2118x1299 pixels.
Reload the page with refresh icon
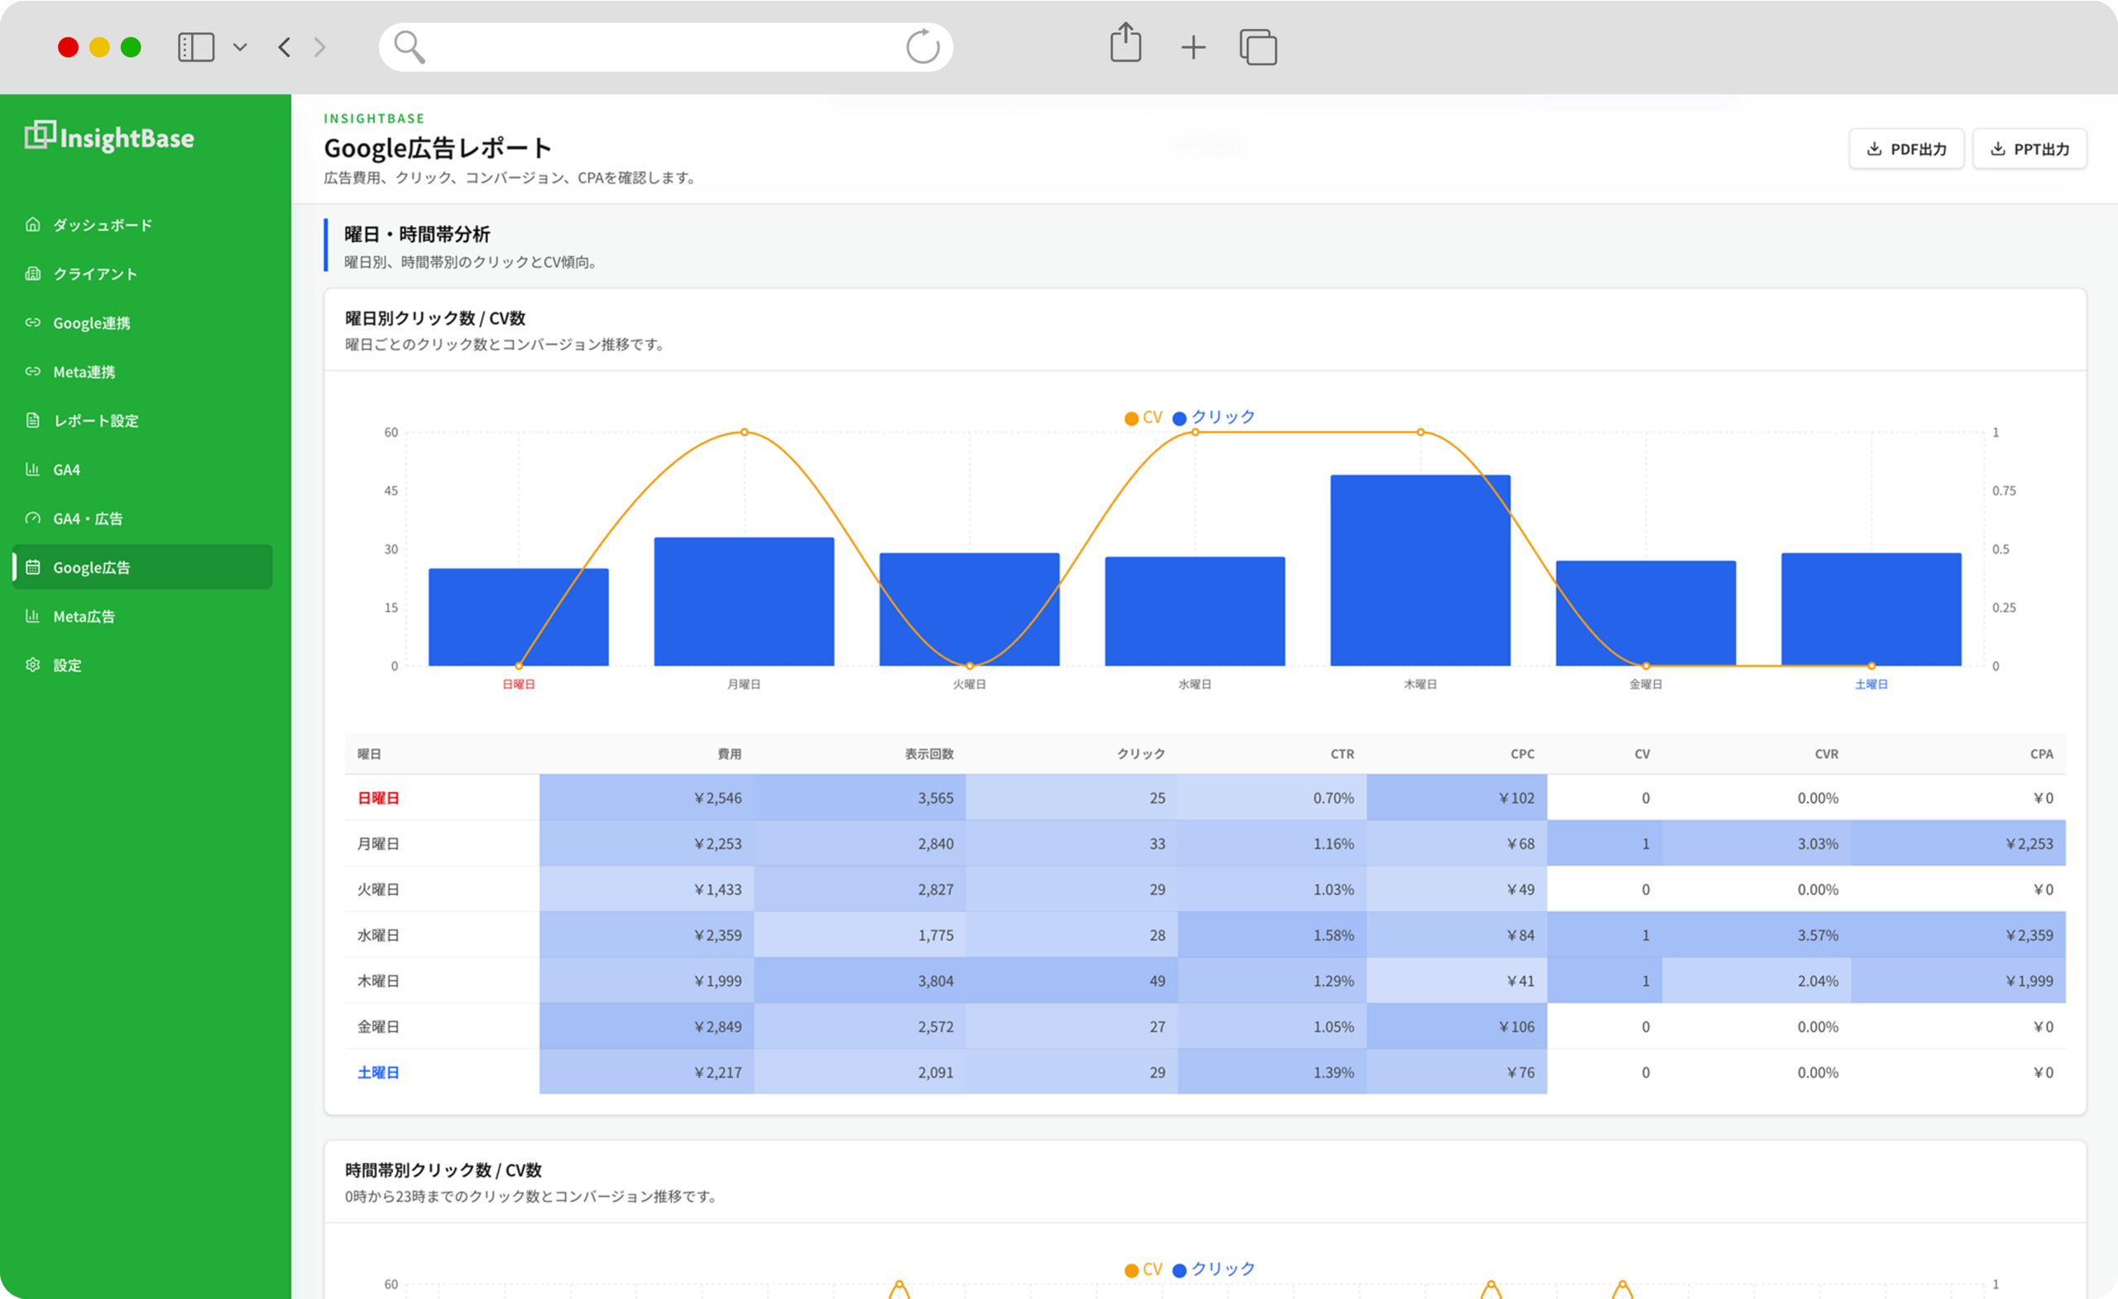(x=922, y=46)
